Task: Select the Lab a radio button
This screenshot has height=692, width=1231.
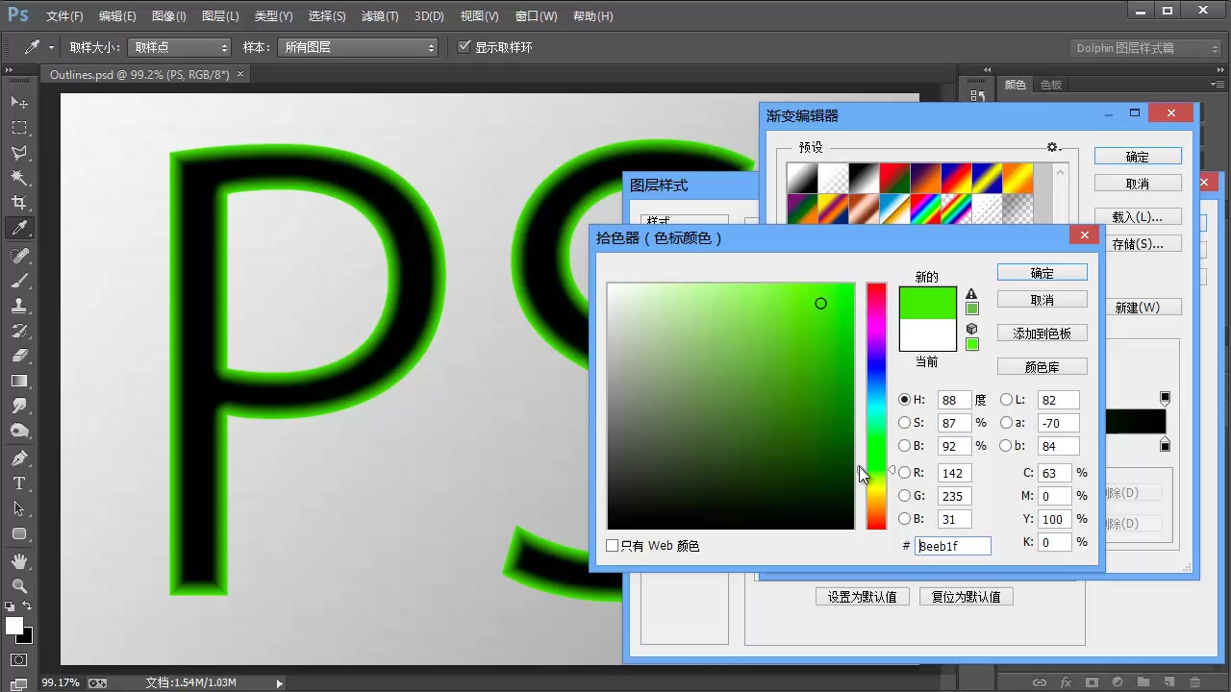Action: [x=1006, y=423]
